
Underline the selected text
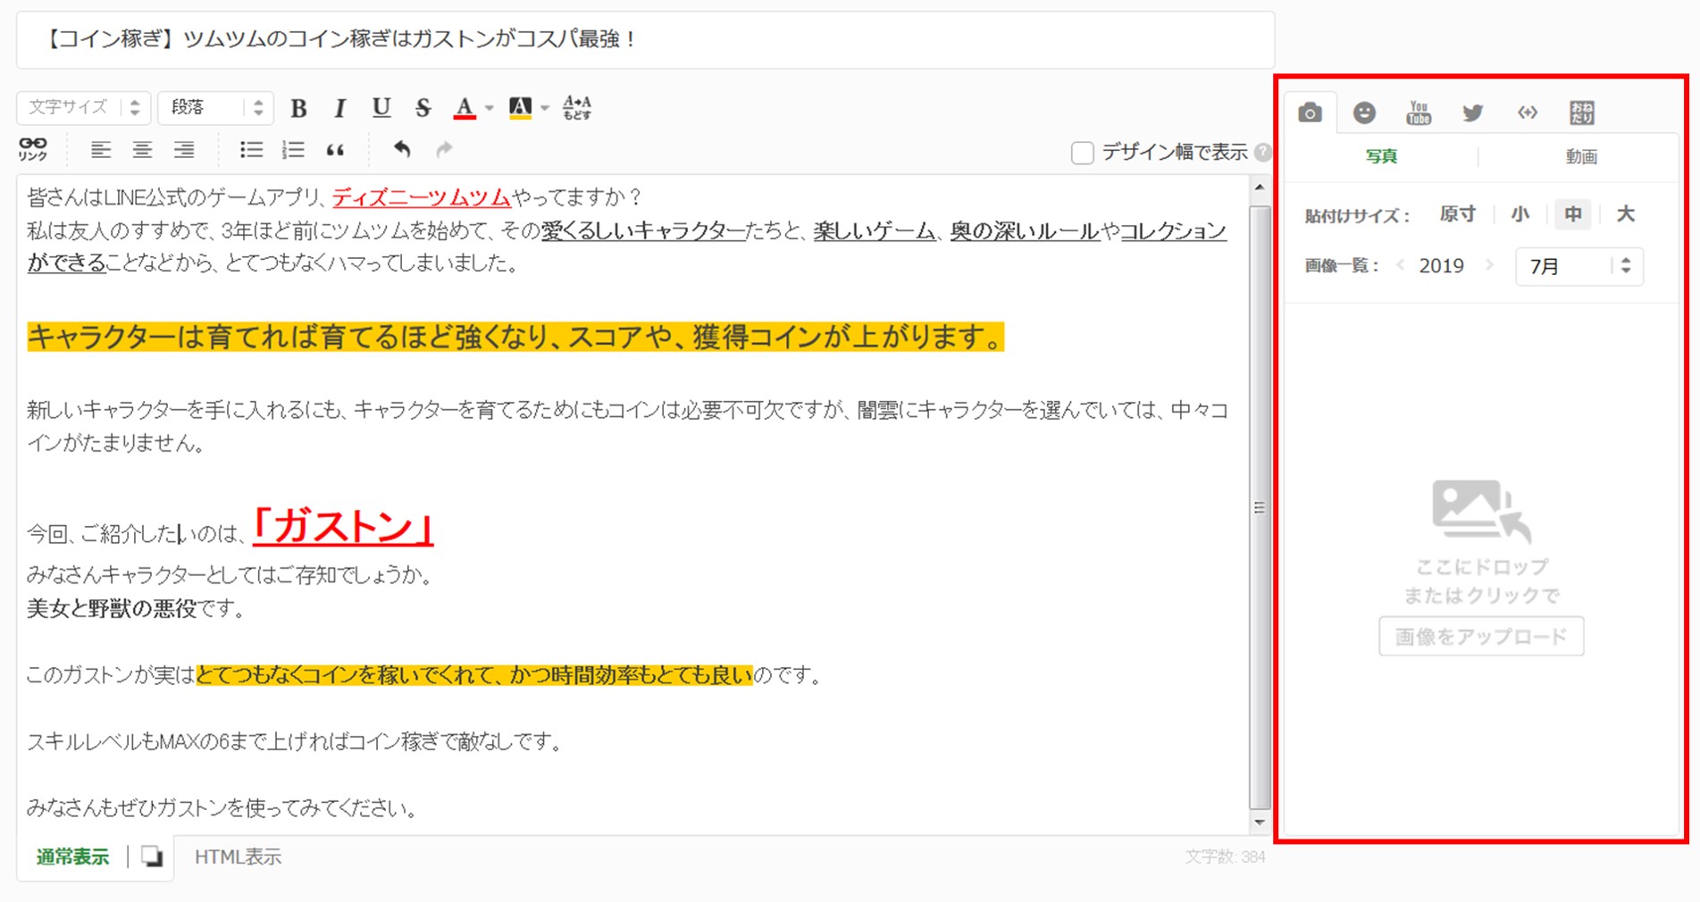point(381,108)
